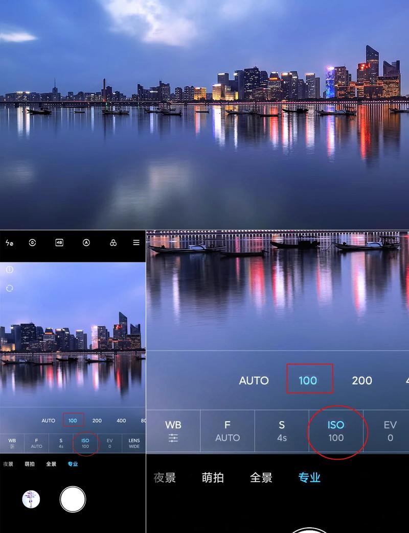Tap the circular metering icon in top bar
Screen dimensions: 409x533
click(32, 243)
